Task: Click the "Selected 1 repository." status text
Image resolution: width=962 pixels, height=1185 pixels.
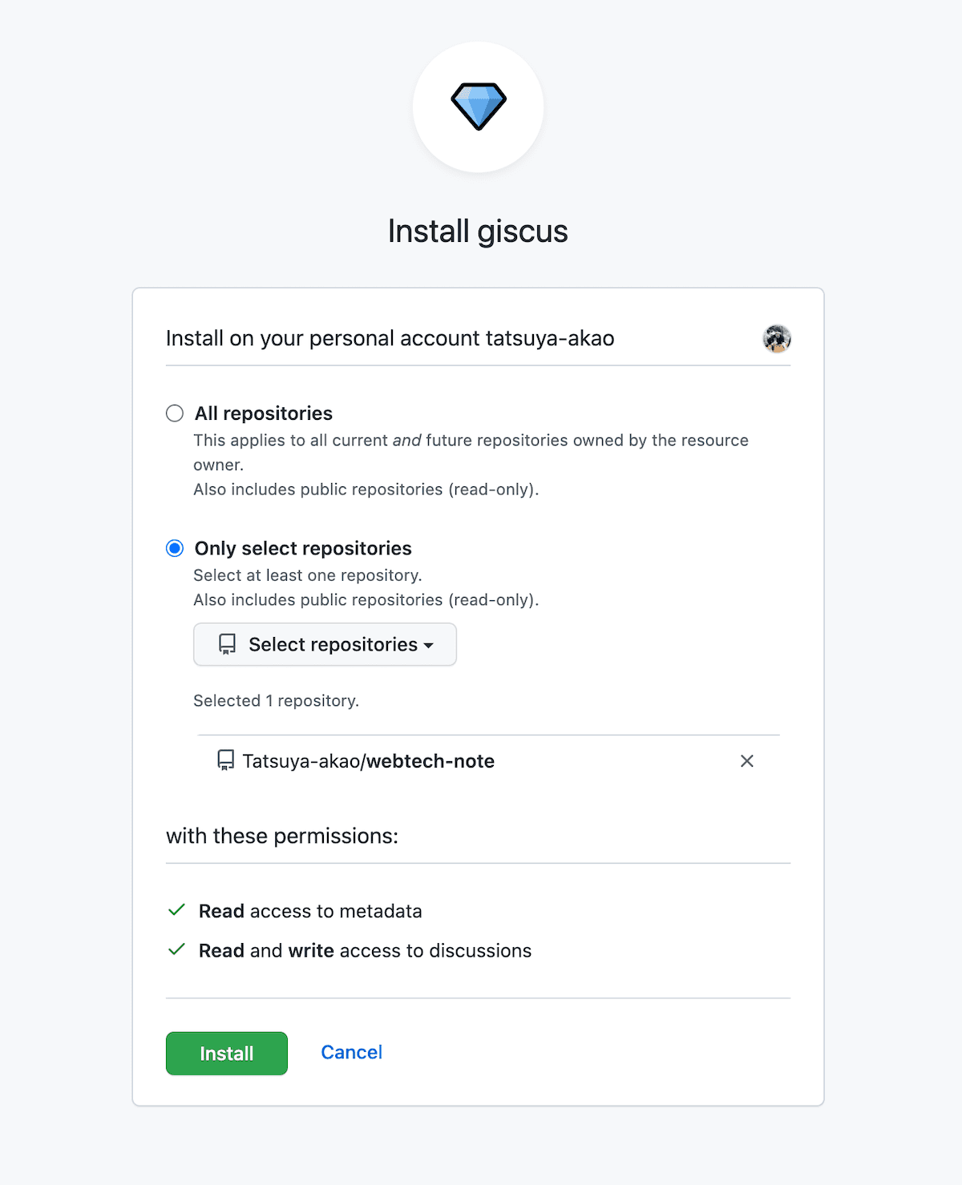Action: [276, 701]
